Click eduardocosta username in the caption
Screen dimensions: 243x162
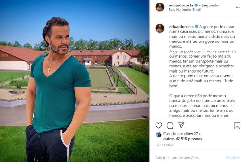181,27
